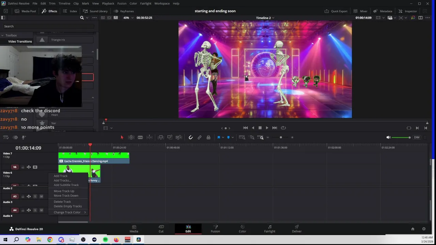This screenshot has width=436, height=245.
Task: Open Spotify from the Windows taskbar
Action: click(105, 240)
